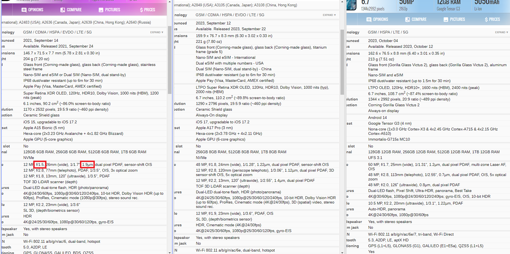Open Compare in the left phone pane
Image resolution: width=510 pixels, height=254 pixels.
click(x=71, y=10)
